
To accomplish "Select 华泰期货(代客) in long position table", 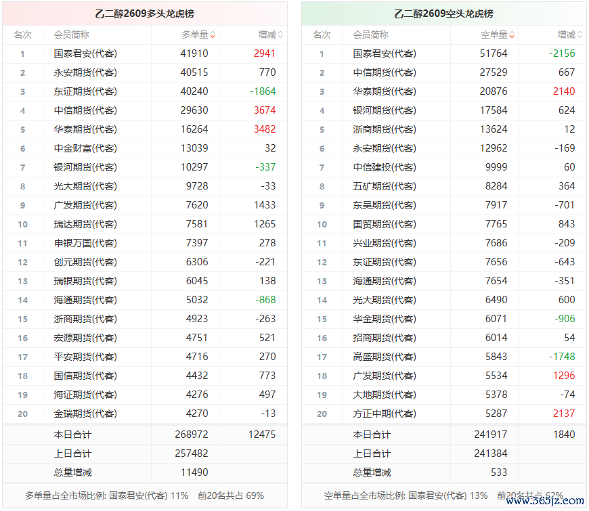I will click(x=85, y=129).
